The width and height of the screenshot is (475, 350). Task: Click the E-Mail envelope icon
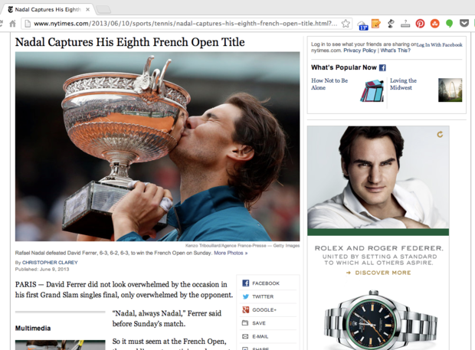point(245,336)
